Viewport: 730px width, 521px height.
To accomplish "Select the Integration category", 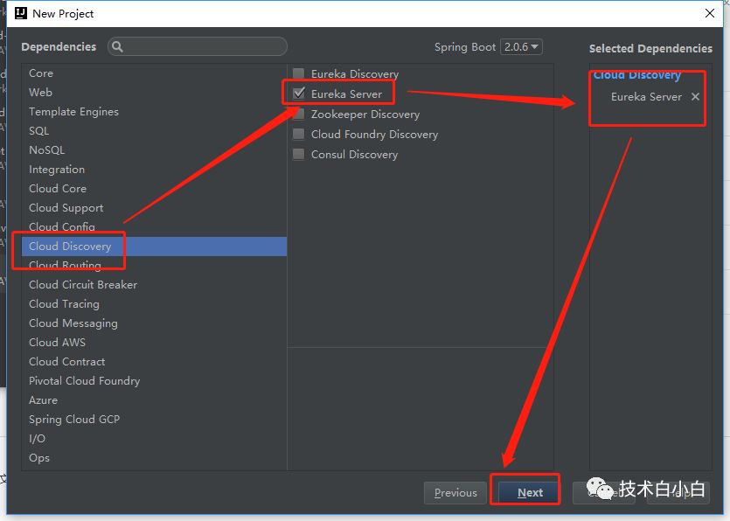I will click(154, 170).
